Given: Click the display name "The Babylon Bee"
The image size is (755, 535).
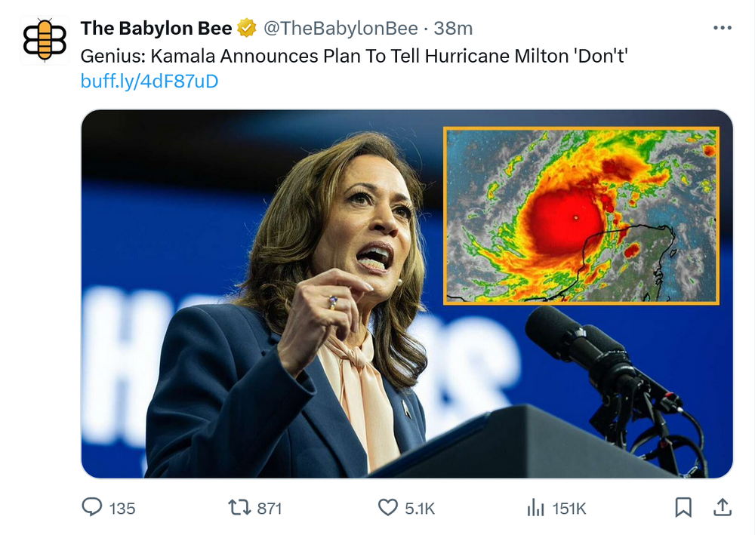Looking at the screenshot, I should pos(156,29).
